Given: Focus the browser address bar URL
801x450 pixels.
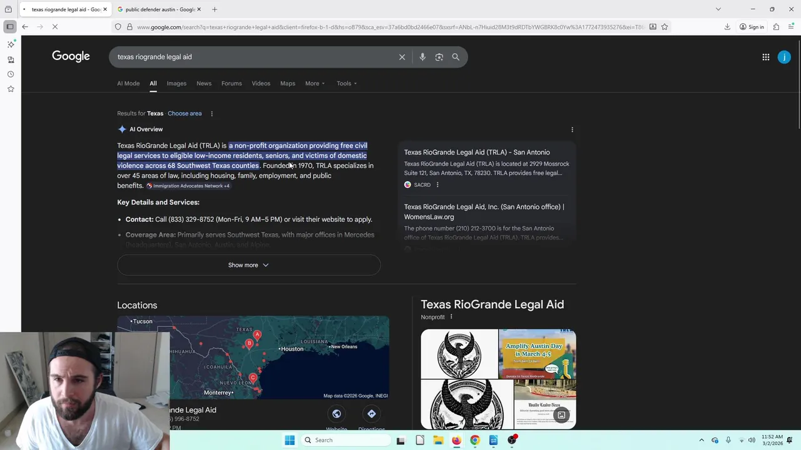Looking at the screenshot, I should click(390, 27).
